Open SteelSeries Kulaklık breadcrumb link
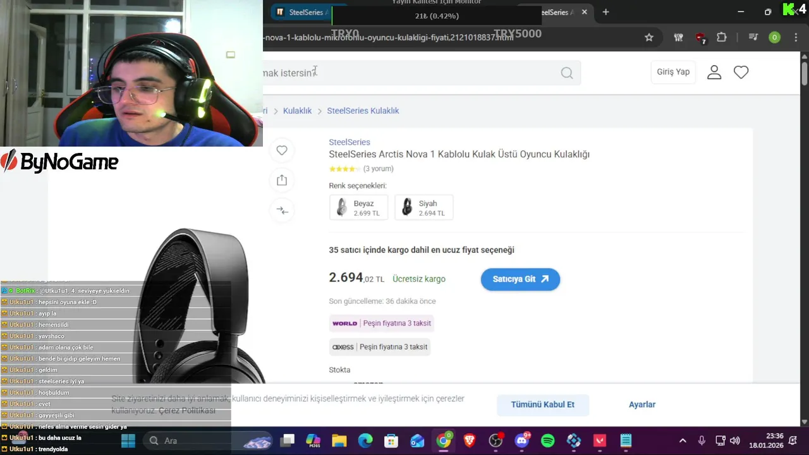809x455 pixels. click(363, 111)
